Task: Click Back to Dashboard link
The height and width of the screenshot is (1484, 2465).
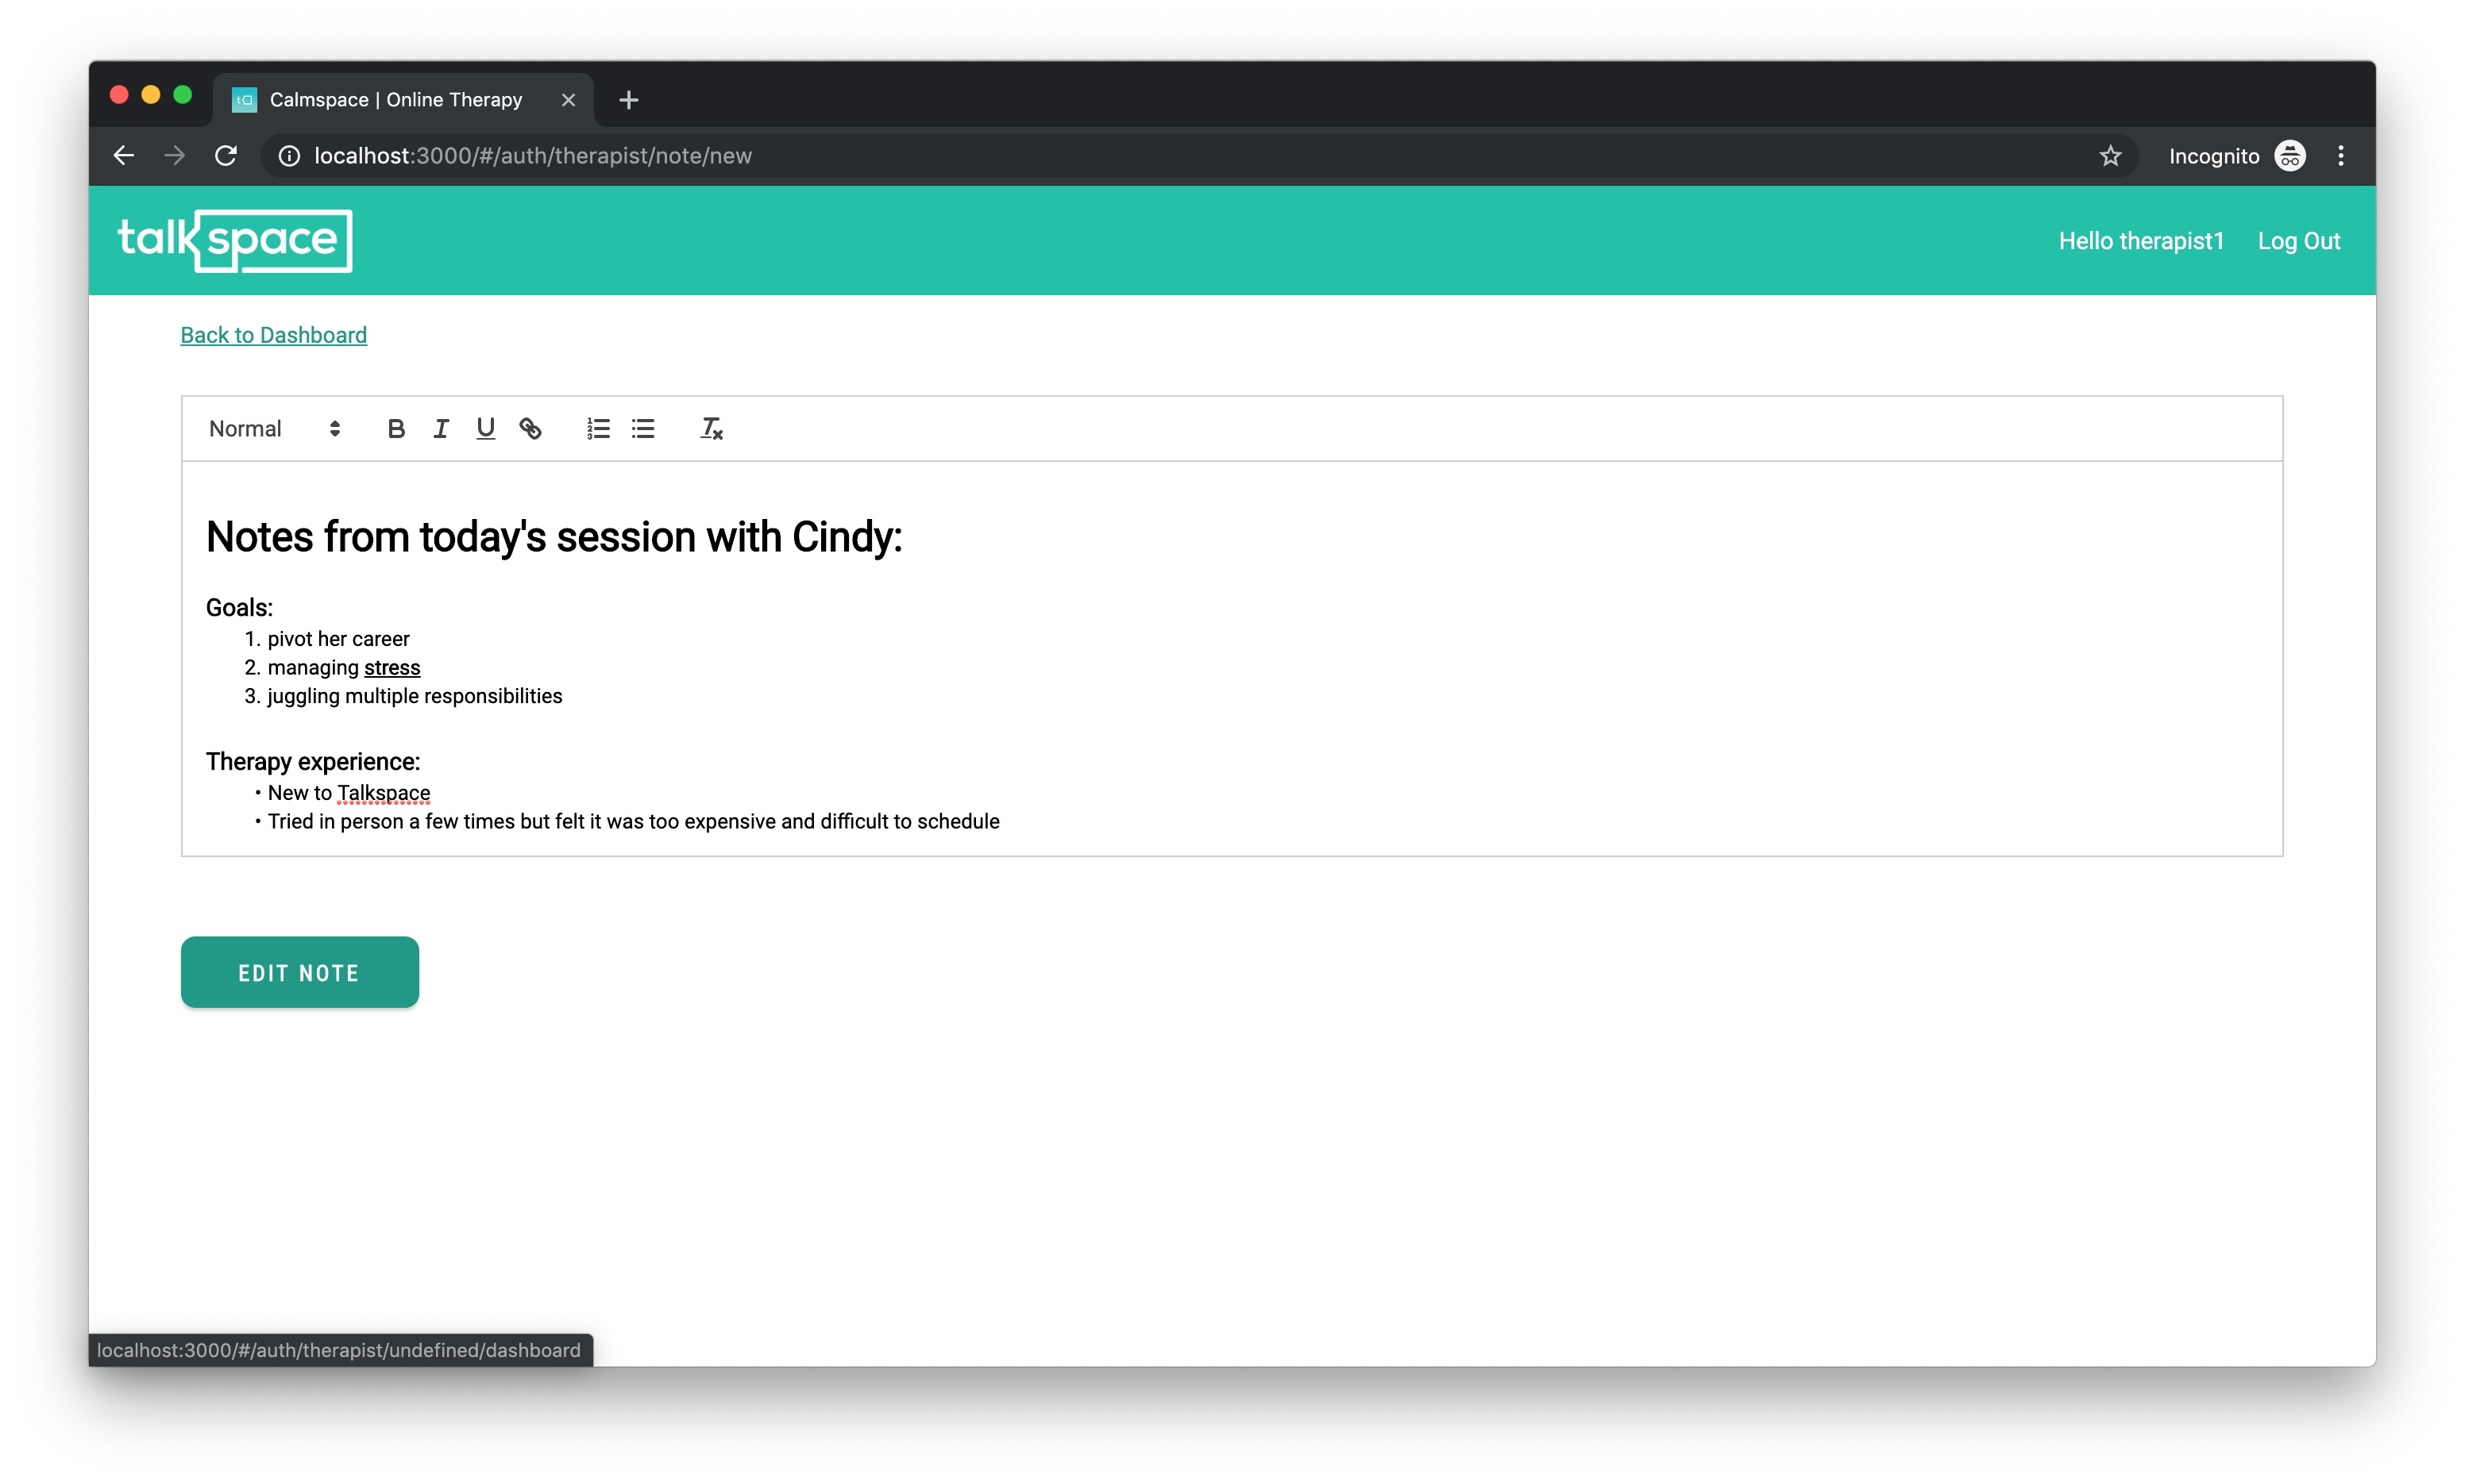Action: 275,334
